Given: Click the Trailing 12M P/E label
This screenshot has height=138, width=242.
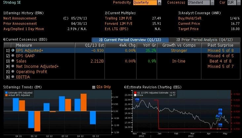Looking at the screenshot, I should coord(118,18).
